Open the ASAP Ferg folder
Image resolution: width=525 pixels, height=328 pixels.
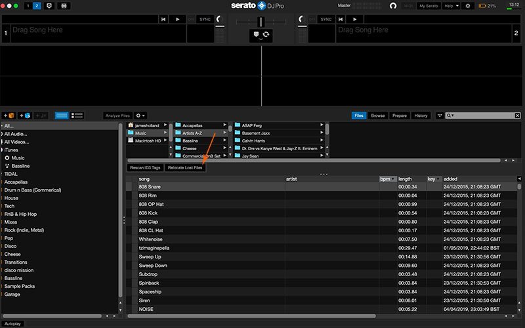279,125
